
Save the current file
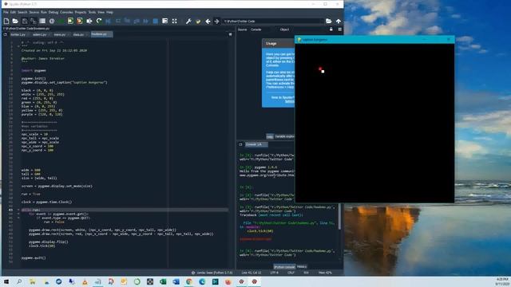point(25,22)
